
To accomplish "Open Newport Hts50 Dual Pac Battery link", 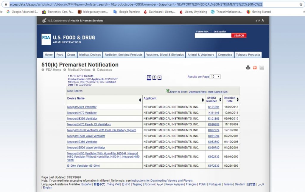I will click(102, 130).
